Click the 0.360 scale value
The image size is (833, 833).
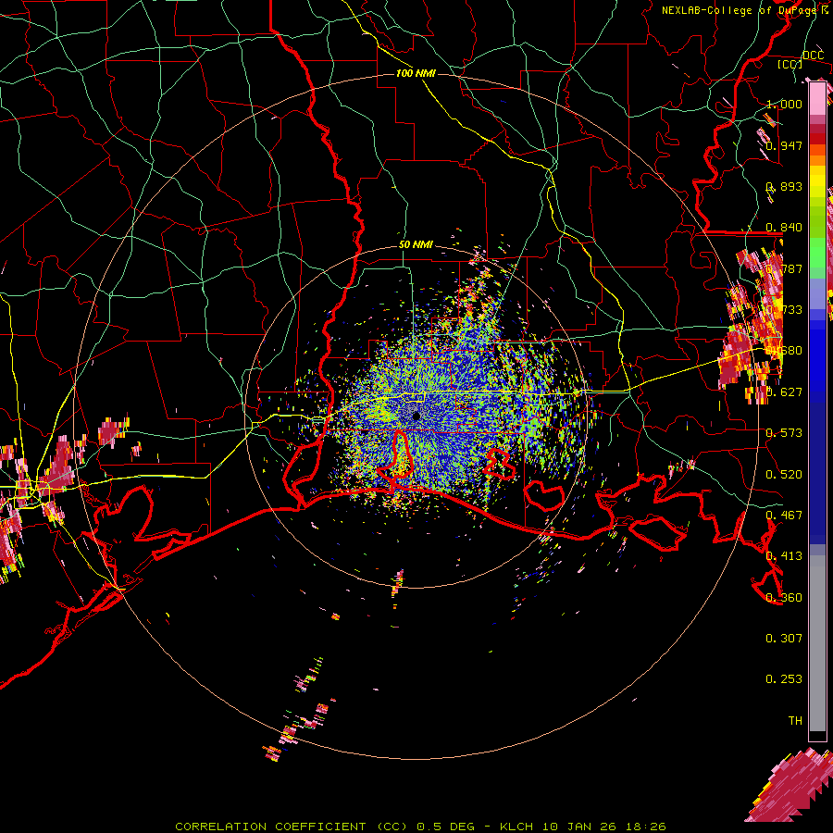tap(784, 598)
